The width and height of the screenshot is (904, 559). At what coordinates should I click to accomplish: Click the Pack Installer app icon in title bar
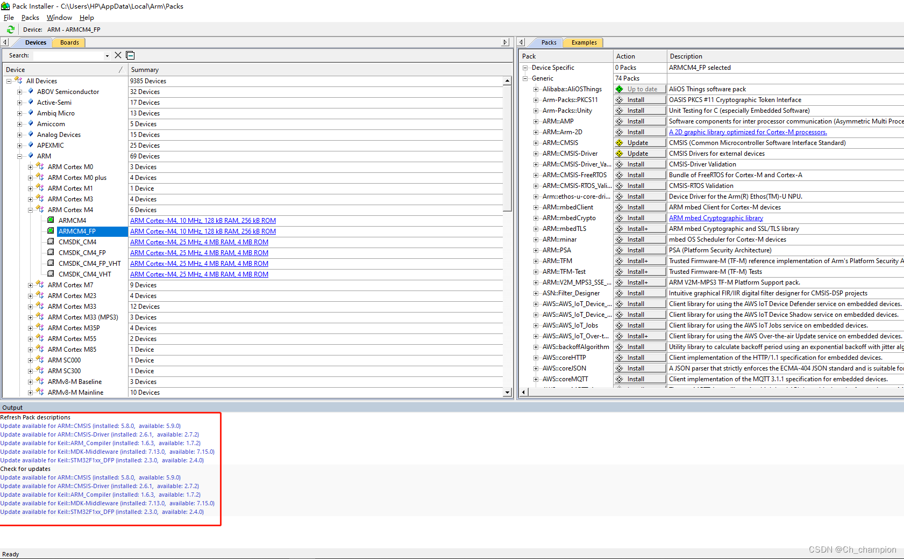pos(5,6)
